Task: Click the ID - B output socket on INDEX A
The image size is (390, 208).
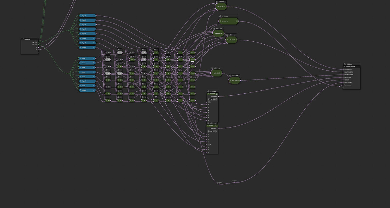Action: point(39,45)
